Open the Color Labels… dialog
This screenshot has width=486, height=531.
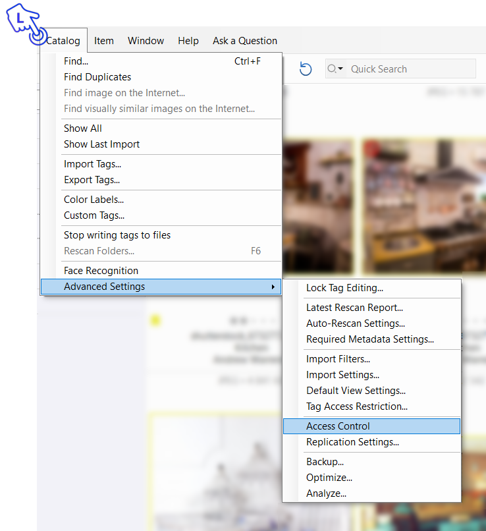(94, 200)
